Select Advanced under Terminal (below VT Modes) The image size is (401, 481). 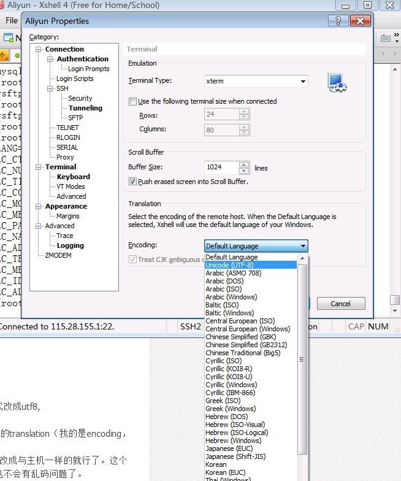(x=71, y=196)
